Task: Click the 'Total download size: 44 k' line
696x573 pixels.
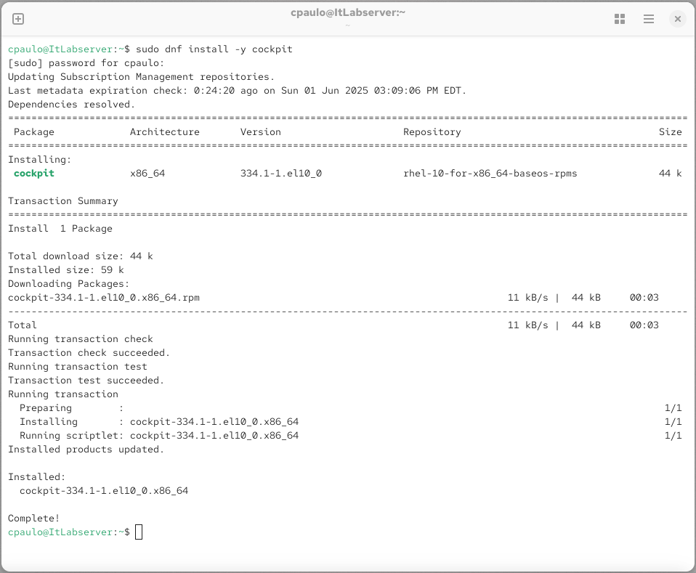Action: 80,256
